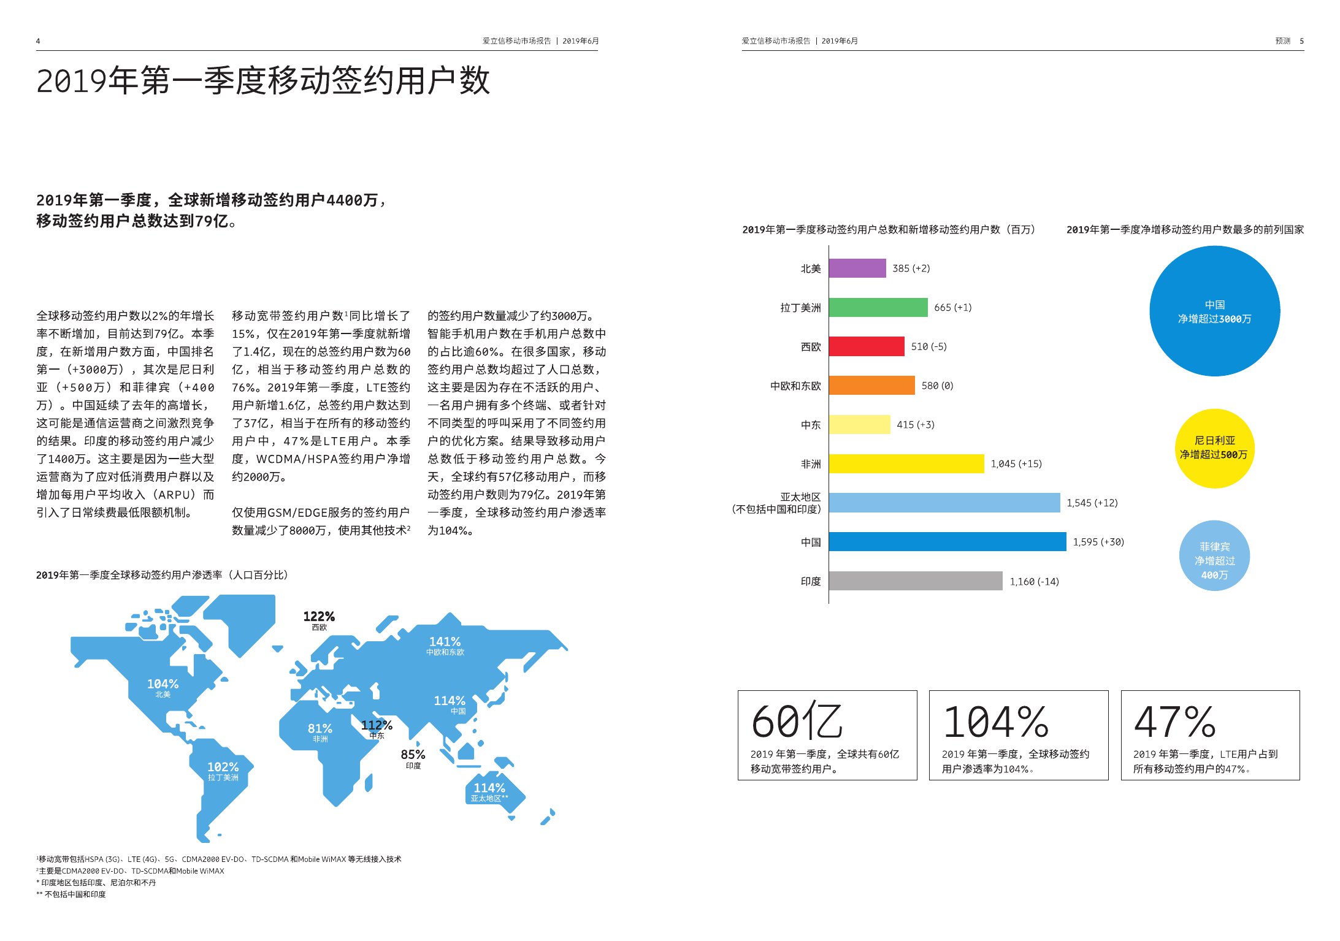Click the 47% statistic box
Image resolution: width=1340 pixels, height=941 pixels.
(1209, 735)
